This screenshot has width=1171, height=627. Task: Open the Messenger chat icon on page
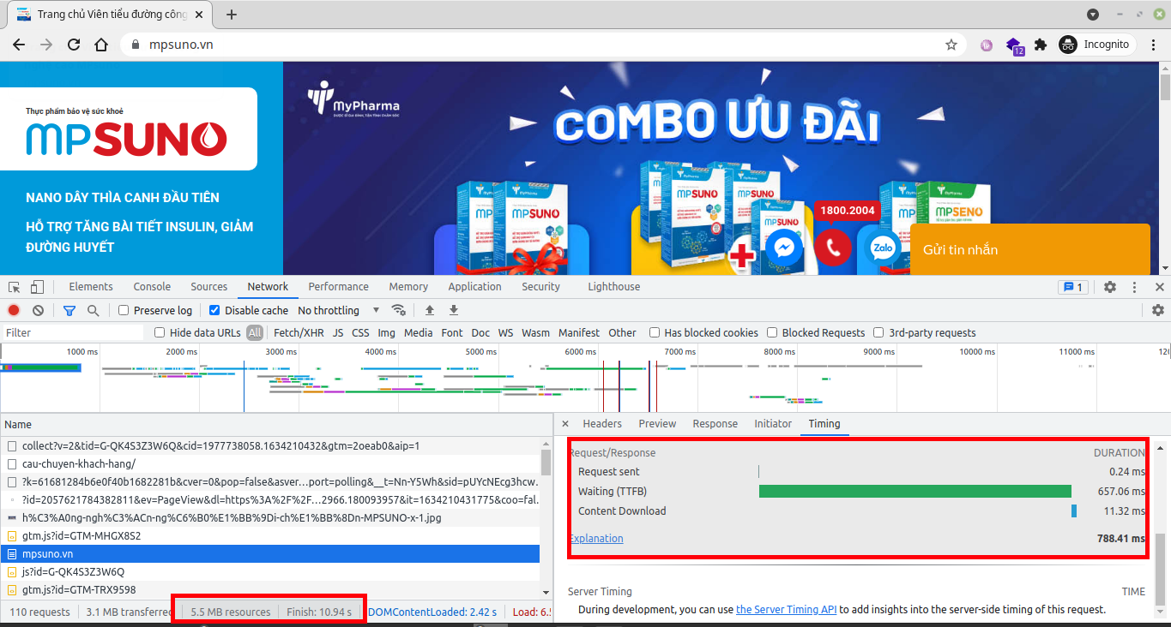pos(784,248)
